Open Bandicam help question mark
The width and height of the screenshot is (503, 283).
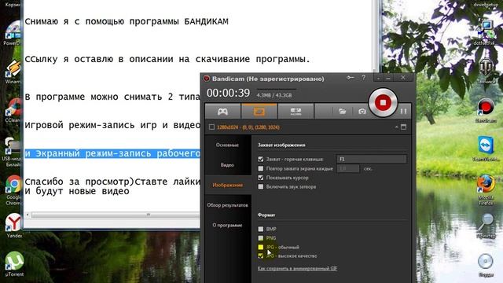tap(363, 78)
